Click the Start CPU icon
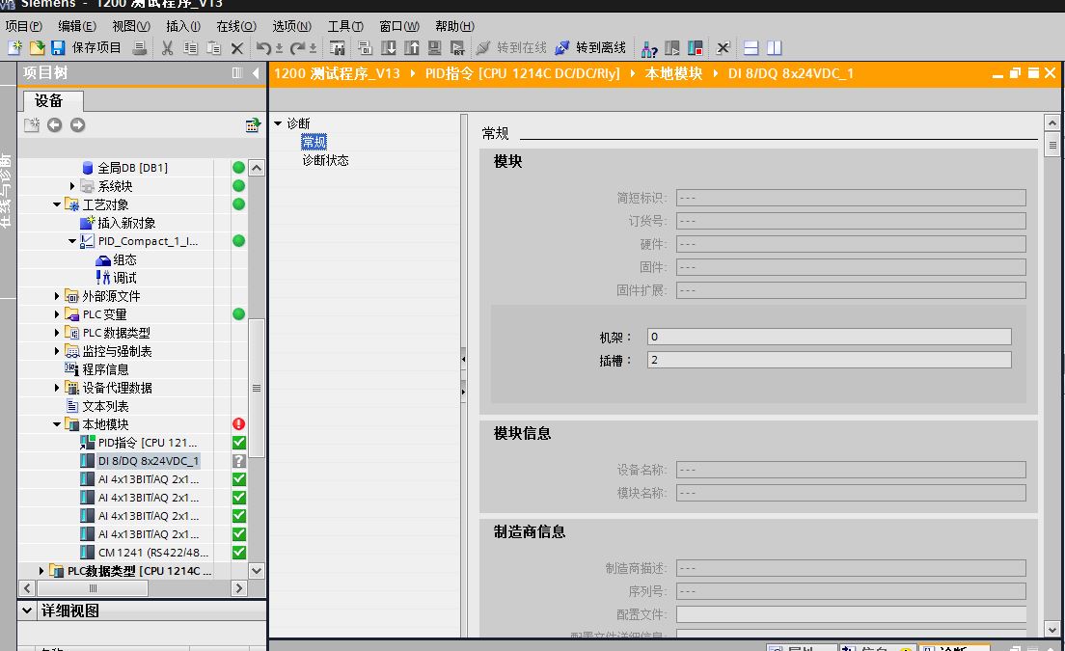 click(x=671, y=47)
